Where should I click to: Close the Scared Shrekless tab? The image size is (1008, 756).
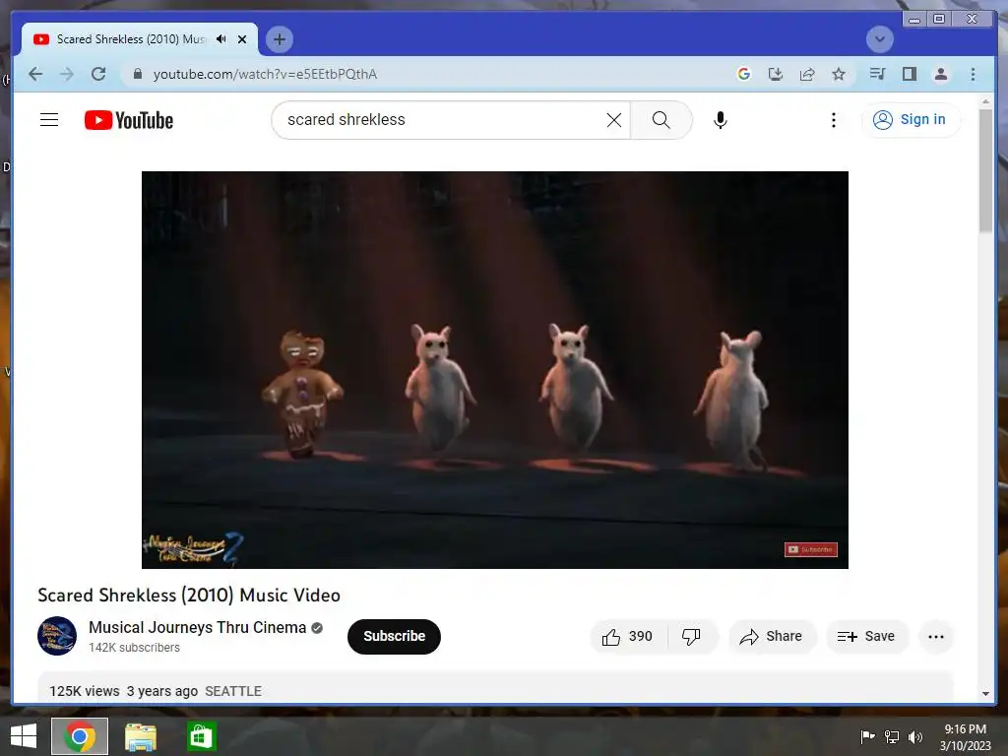pyautogui.click(x=242, y=39)
